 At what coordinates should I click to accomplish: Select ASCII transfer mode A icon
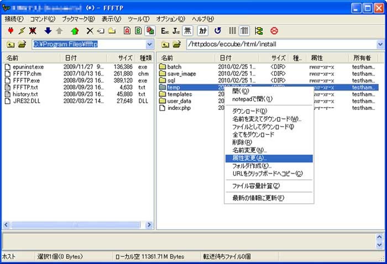click(x=127, y=31)
